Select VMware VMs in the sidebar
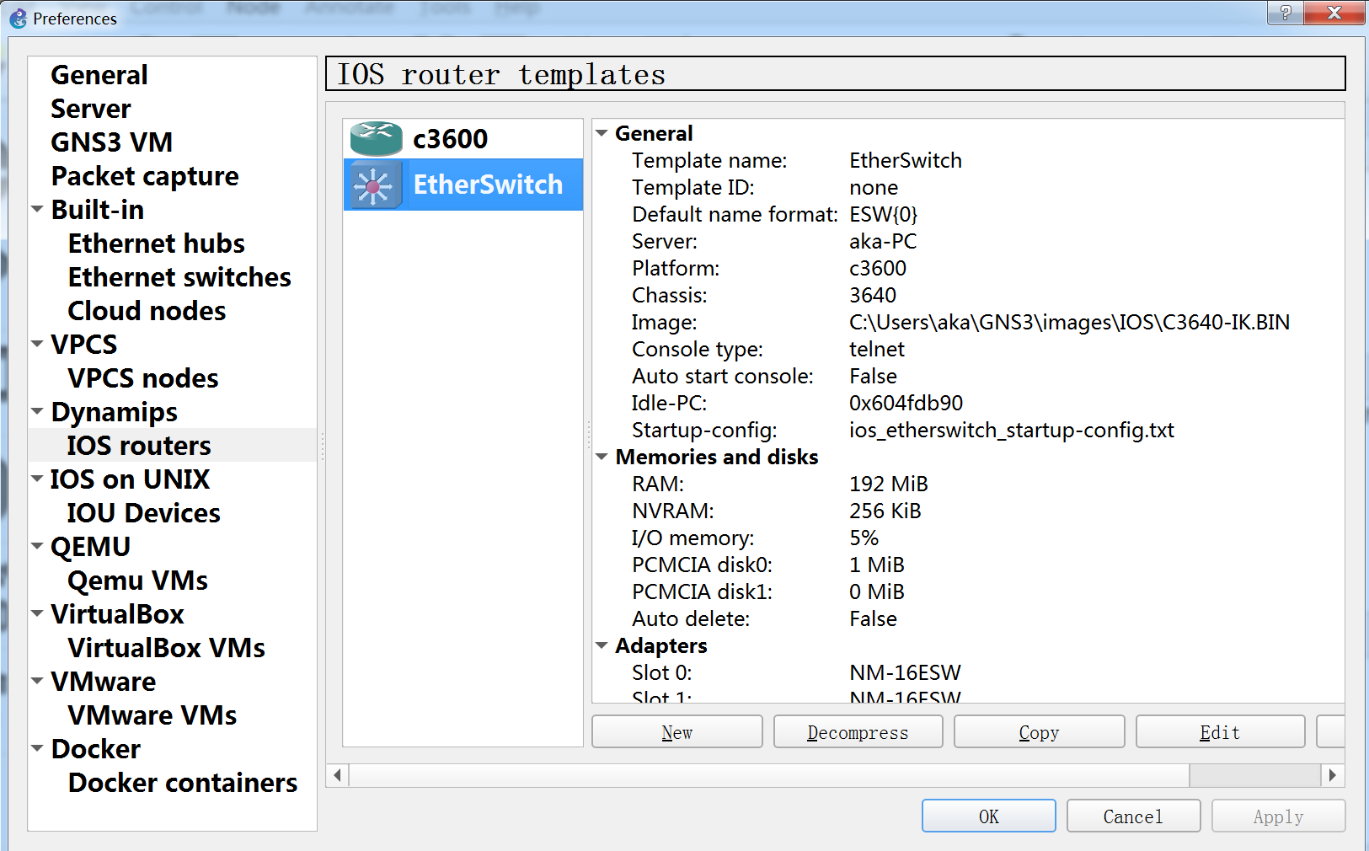 (x=152, y=715)
